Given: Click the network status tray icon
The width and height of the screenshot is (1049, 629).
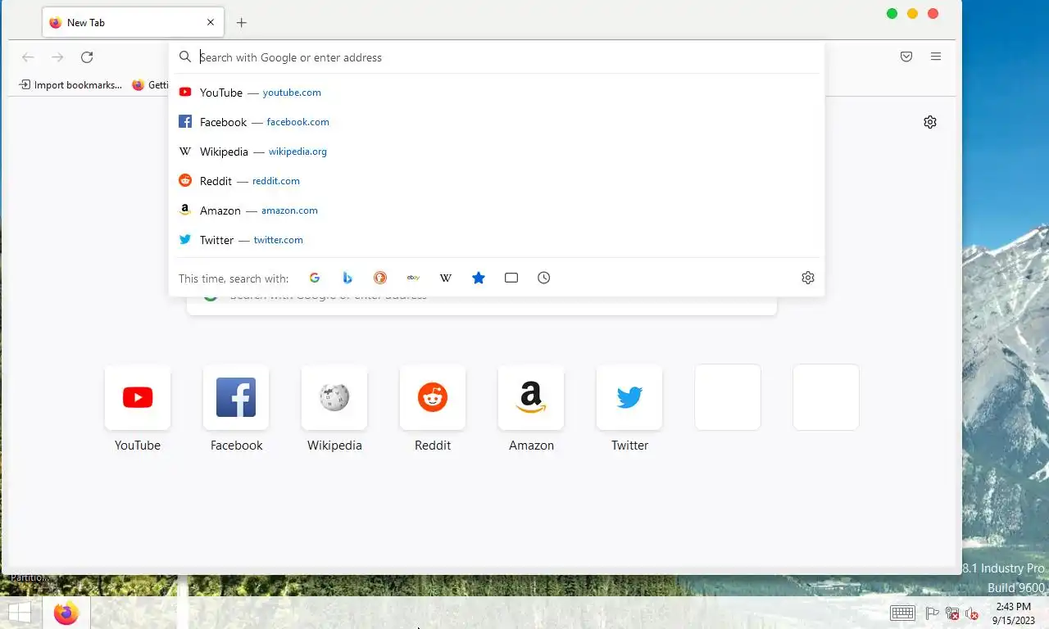Looking at the screenshot, I should [952, 613].
